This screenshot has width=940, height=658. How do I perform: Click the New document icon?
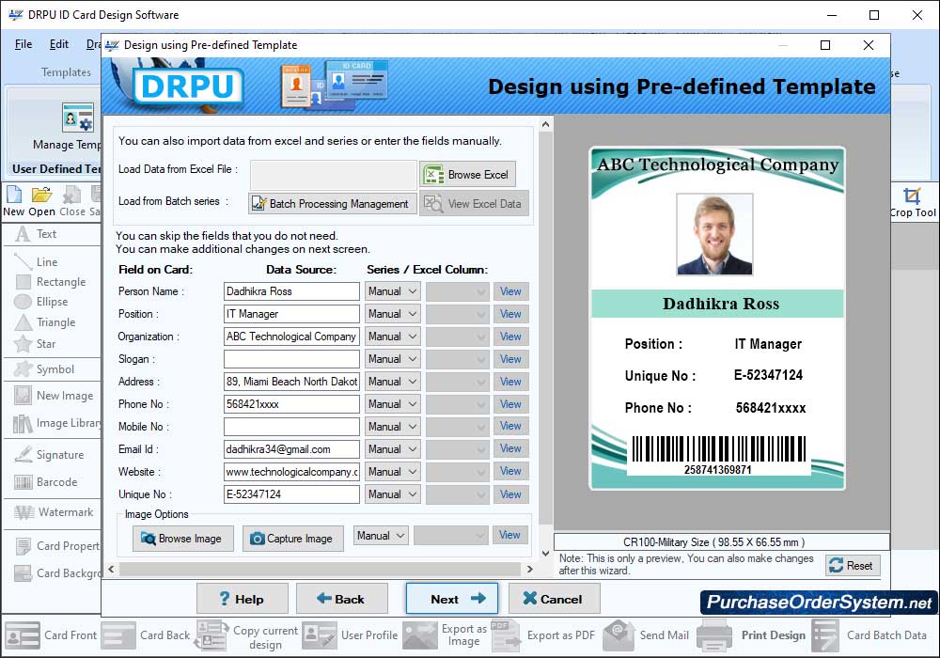pos(14,201)
